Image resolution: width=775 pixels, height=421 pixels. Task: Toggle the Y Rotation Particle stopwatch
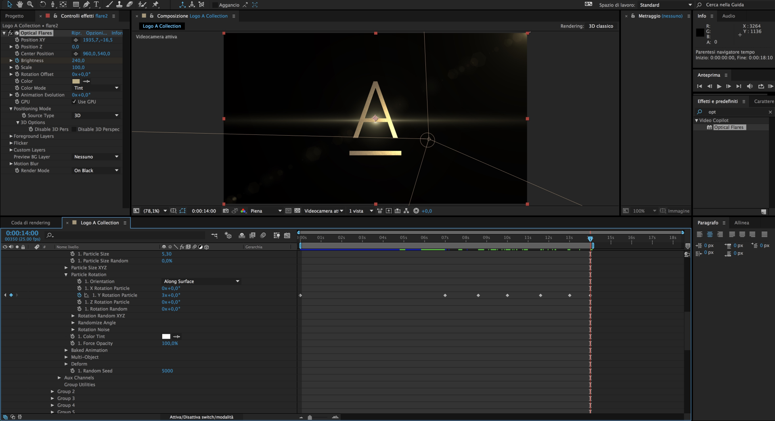point(80,295)
